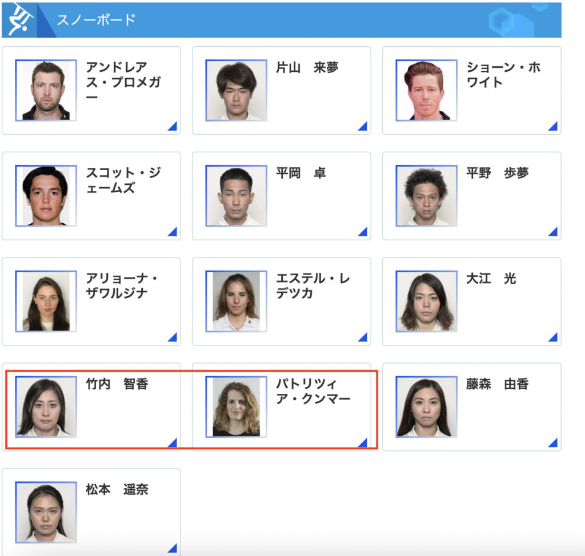Viewport: 585px width, 556px height.
Task: Open the photo beside スコット・ジェームズ
Action: tap(46, 196)
